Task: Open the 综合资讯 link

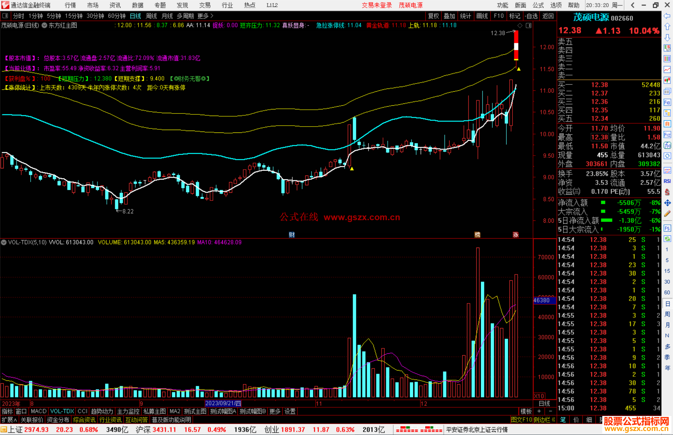Action: (84, 420)
